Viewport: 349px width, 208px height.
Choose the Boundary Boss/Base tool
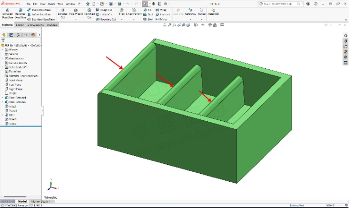pos(40,19)
